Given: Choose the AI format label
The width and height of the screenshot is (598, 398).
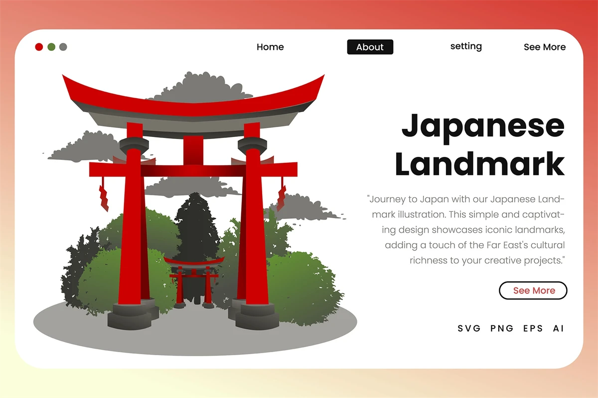Looking at the screenshot, I should [x=558, y=328].
